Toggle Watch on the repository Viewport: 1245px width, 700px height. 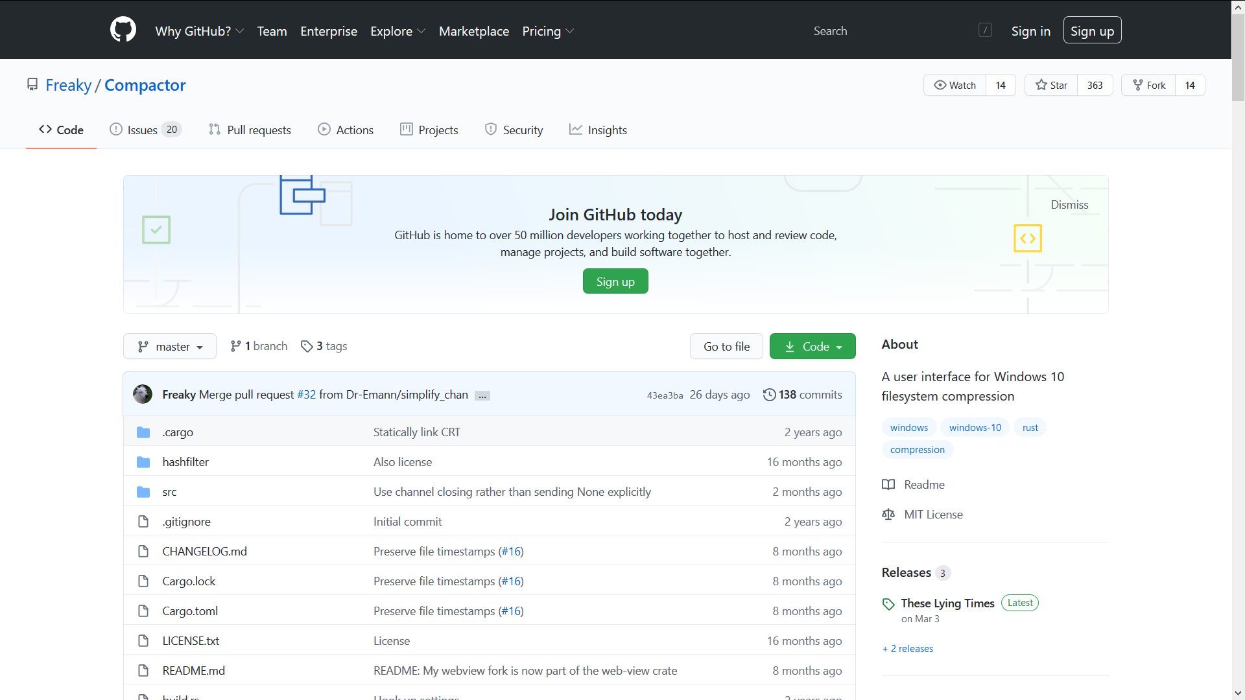954,85
